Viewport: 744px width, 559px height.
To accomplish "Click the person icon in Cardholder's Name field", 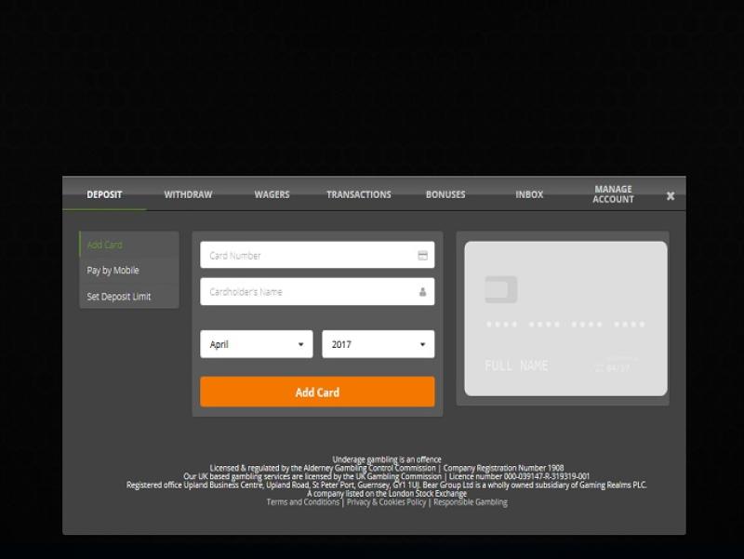I will click(422, 292).
